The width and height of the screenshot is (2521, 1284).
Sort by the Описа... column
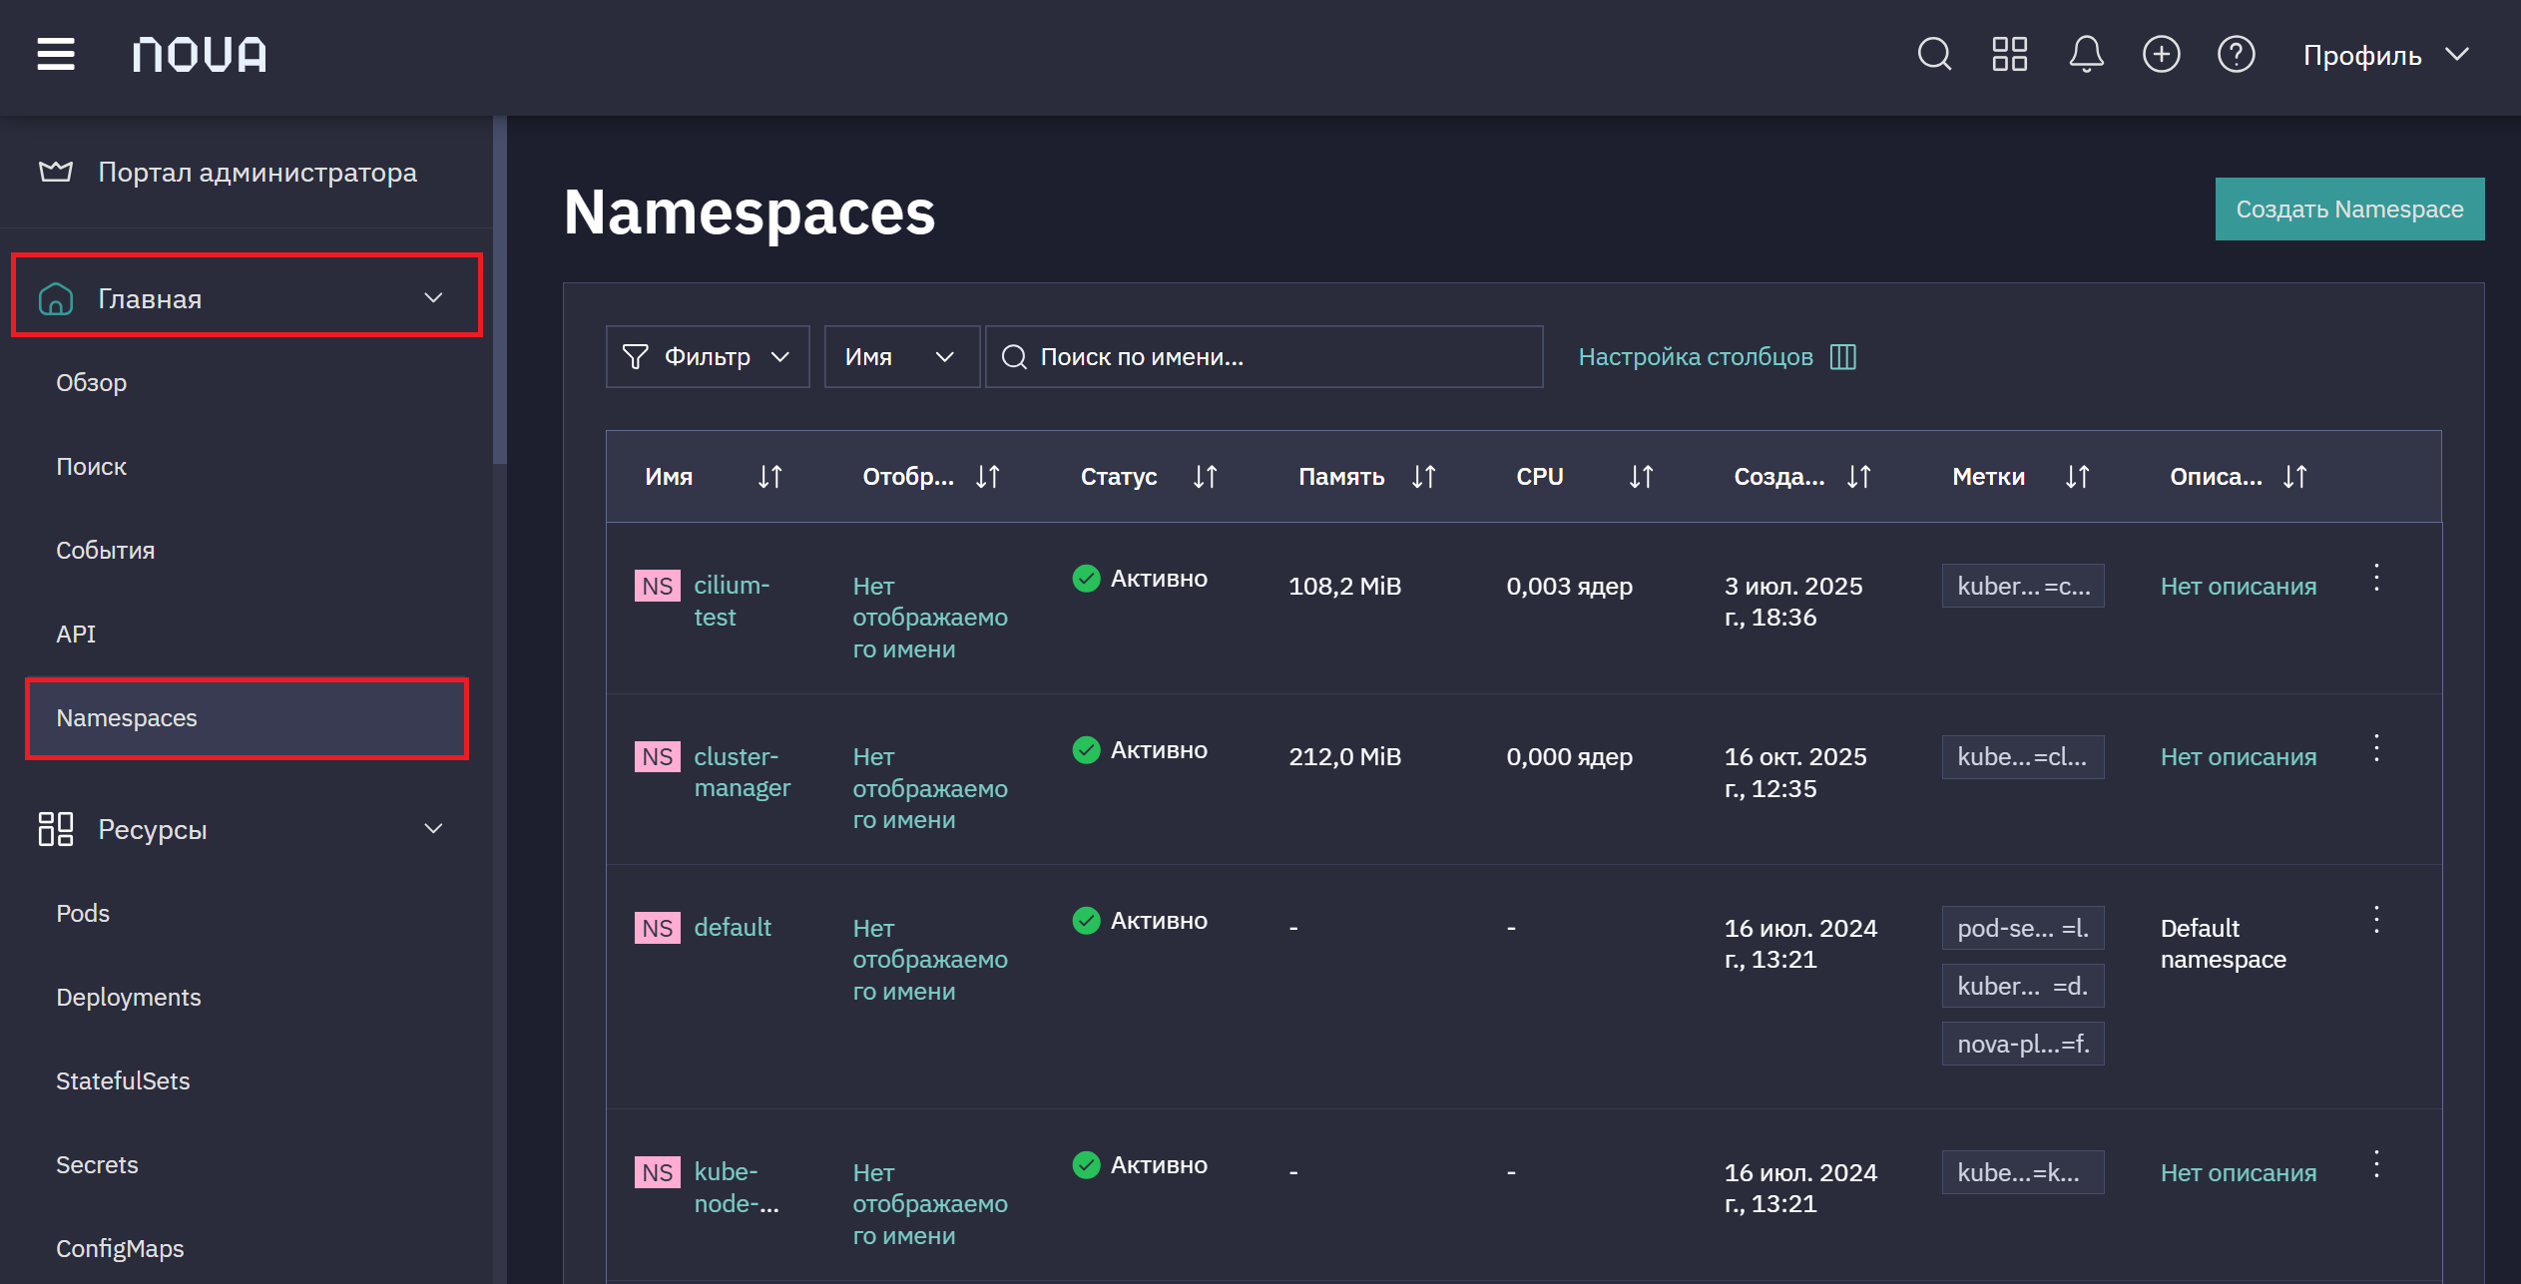click(x=2295, y=477)
